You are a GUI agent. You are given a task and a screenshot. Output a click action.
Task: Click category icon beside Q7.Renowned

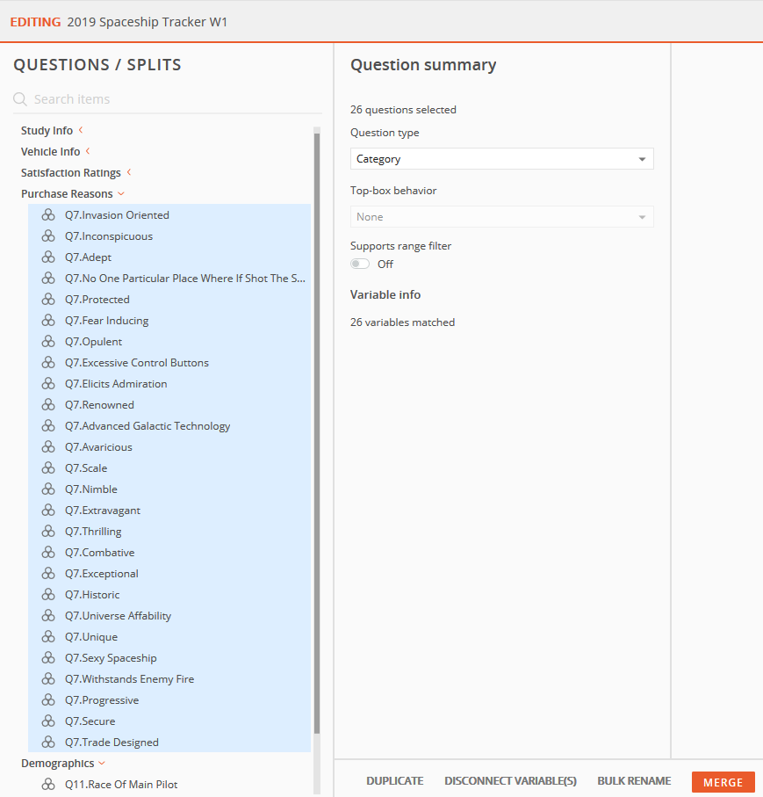tap(48, 404)
